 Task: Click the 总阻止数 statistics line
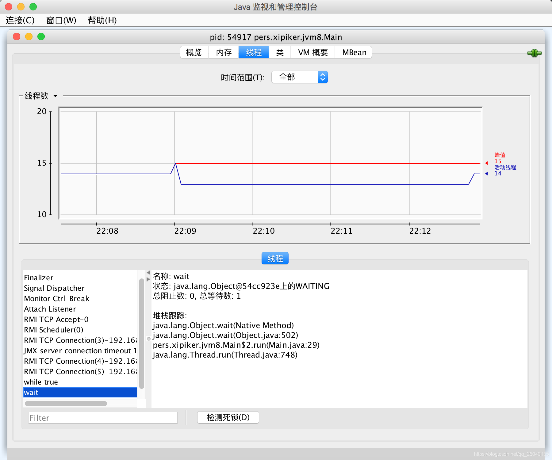197,296
